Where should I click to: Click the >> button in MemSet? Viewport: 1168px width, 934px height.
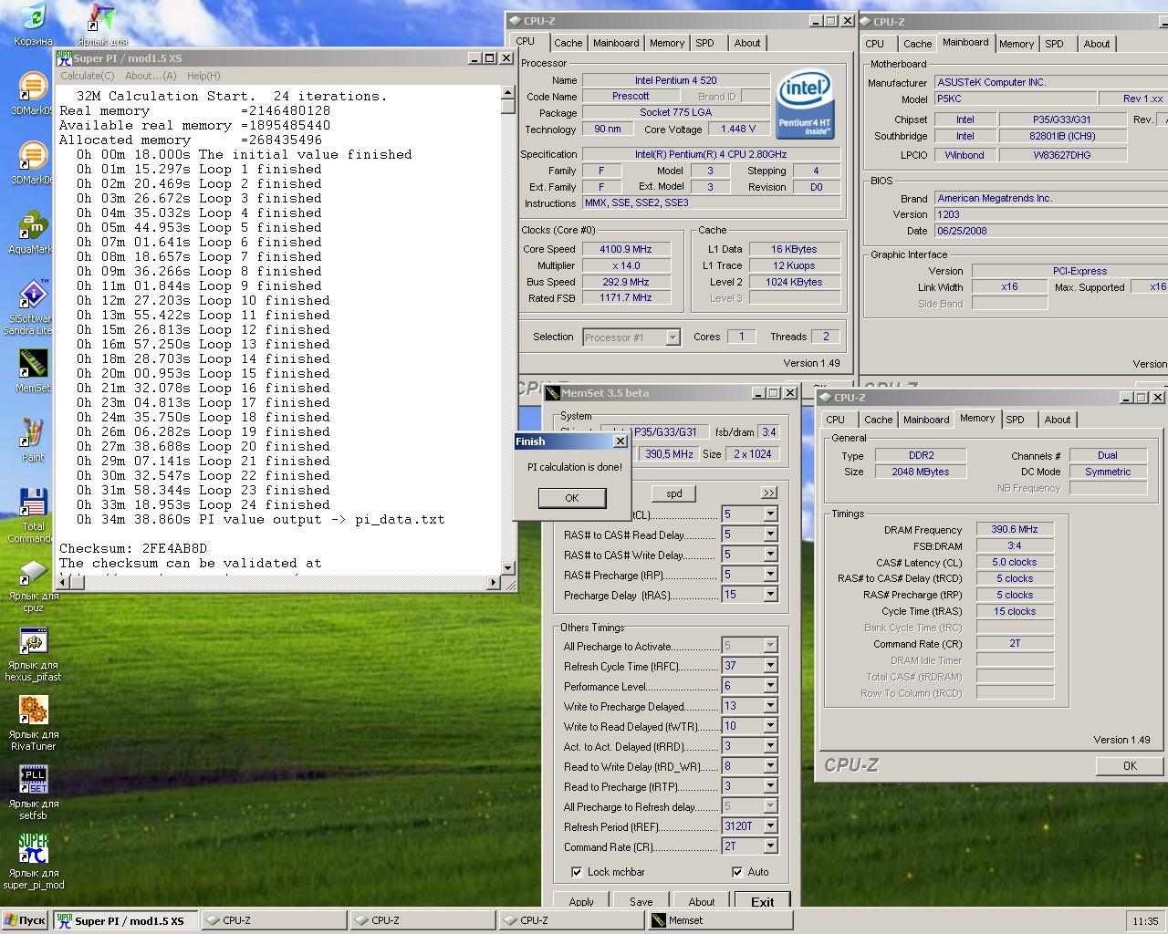point(769,493)
